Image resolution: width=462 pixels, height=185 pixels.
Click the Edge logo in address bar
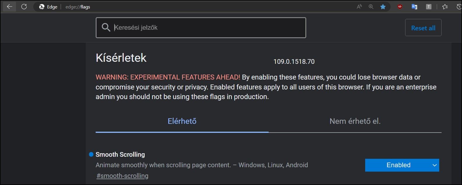point(42,7)
